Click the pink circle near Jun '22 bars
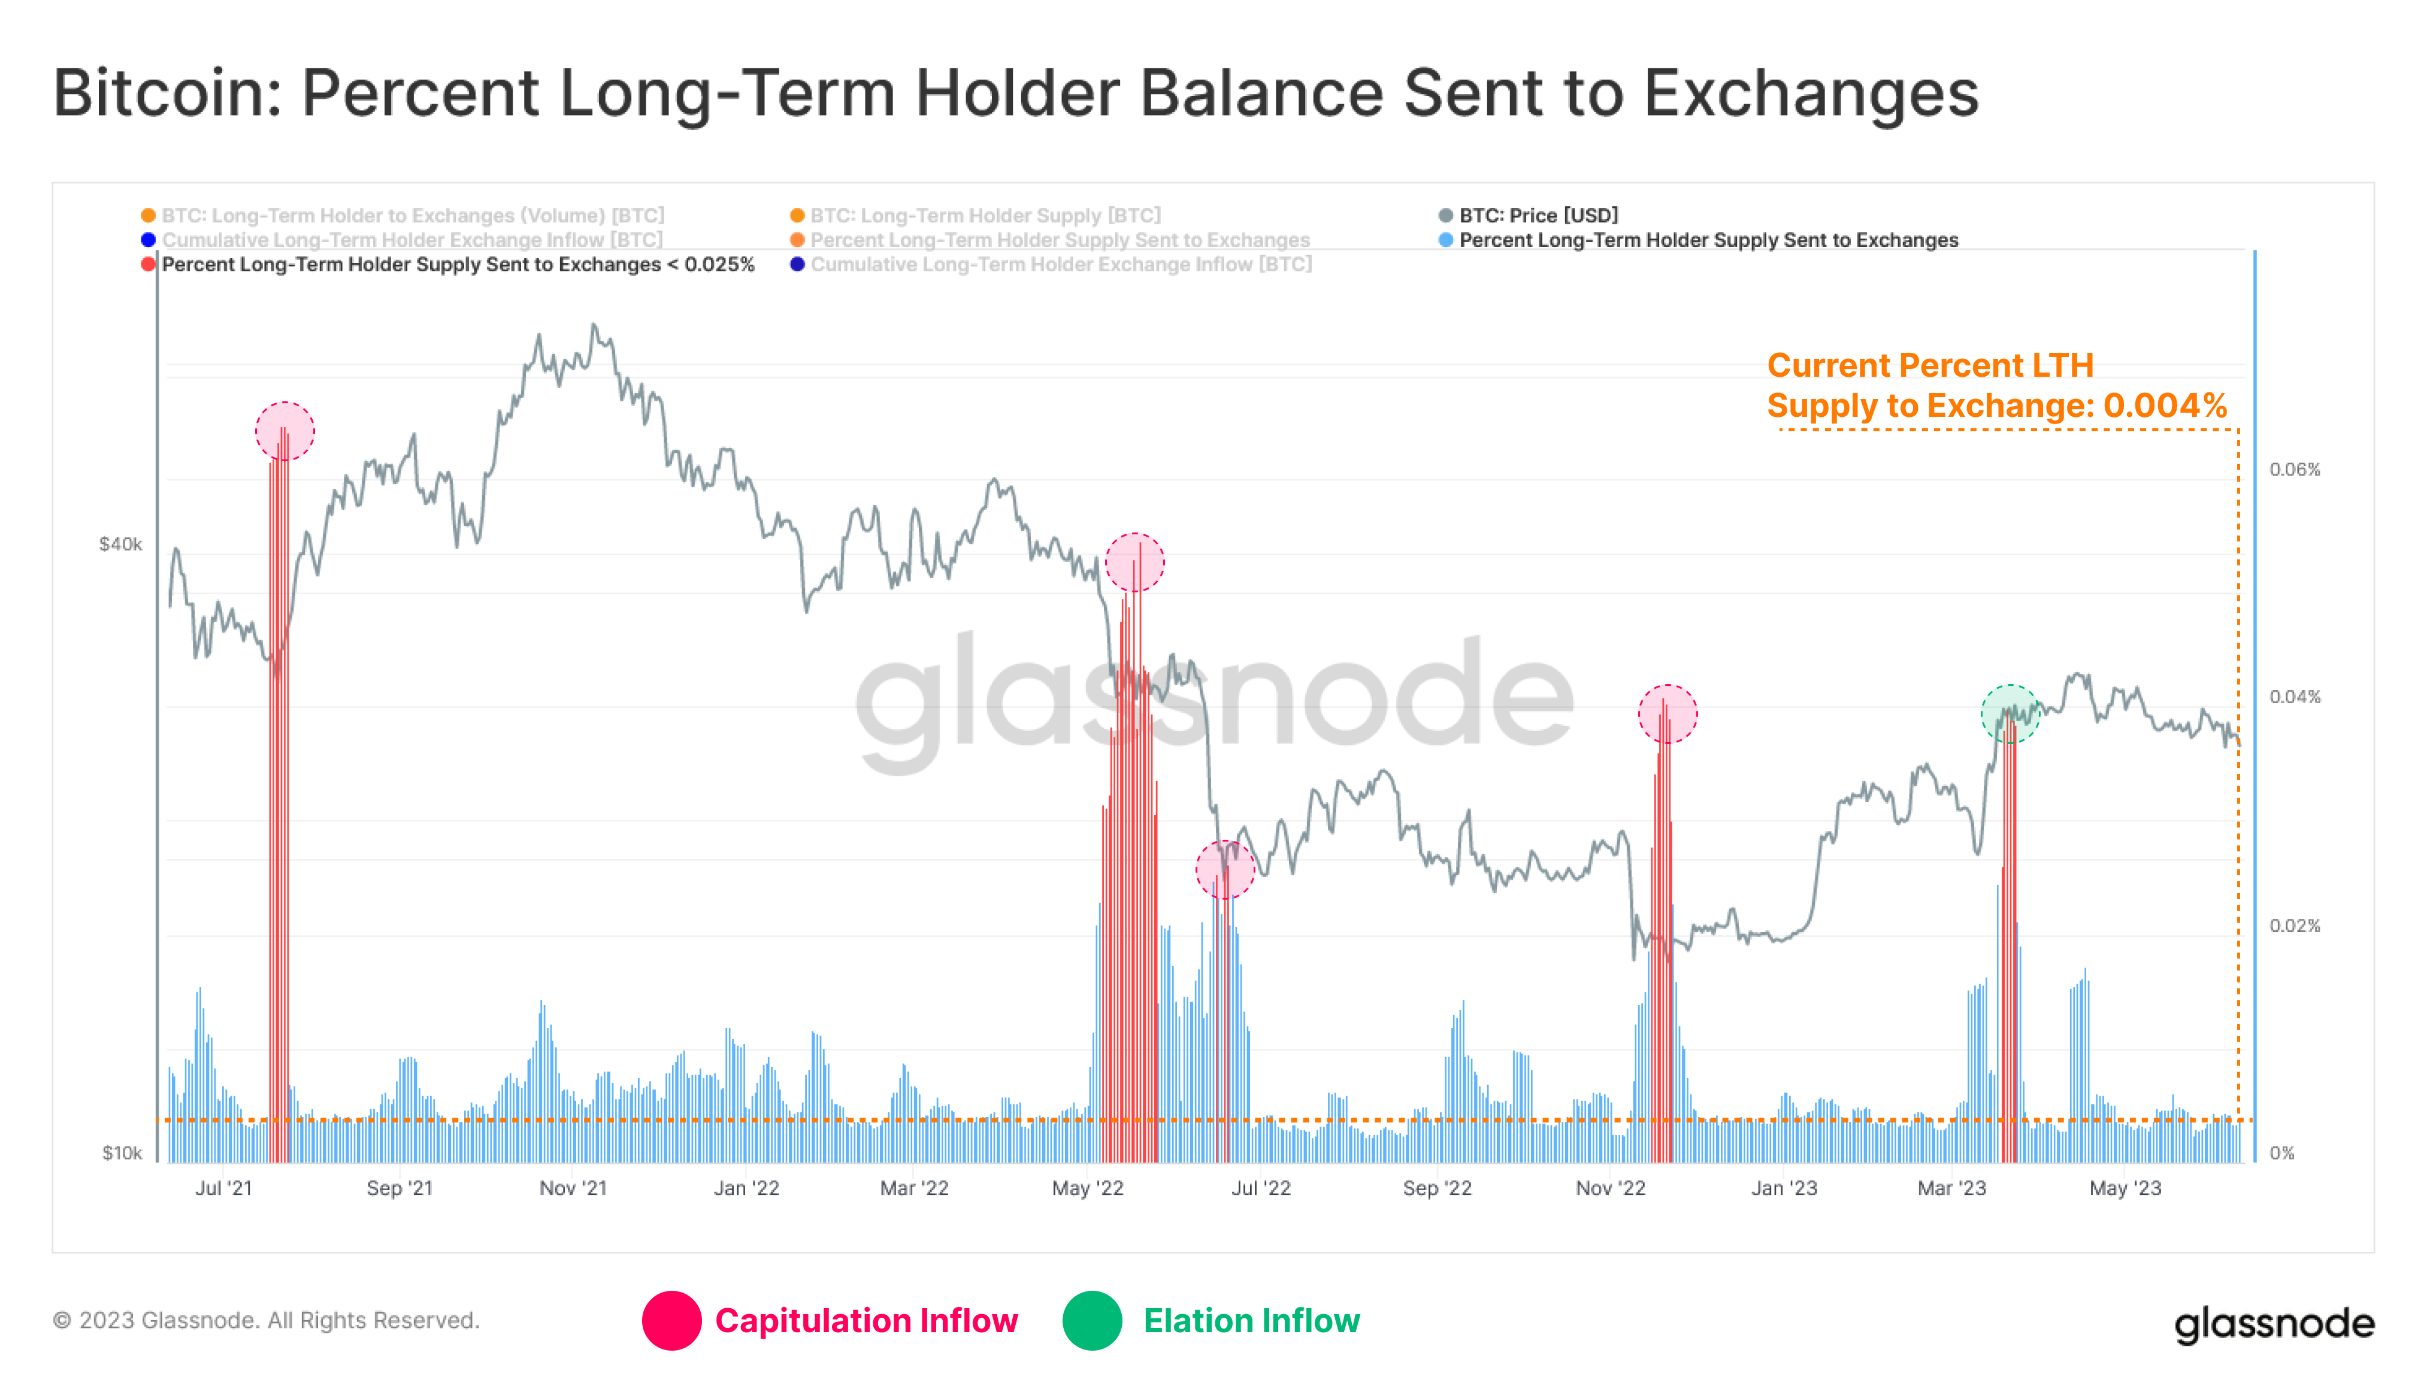 click(1224, 870)
